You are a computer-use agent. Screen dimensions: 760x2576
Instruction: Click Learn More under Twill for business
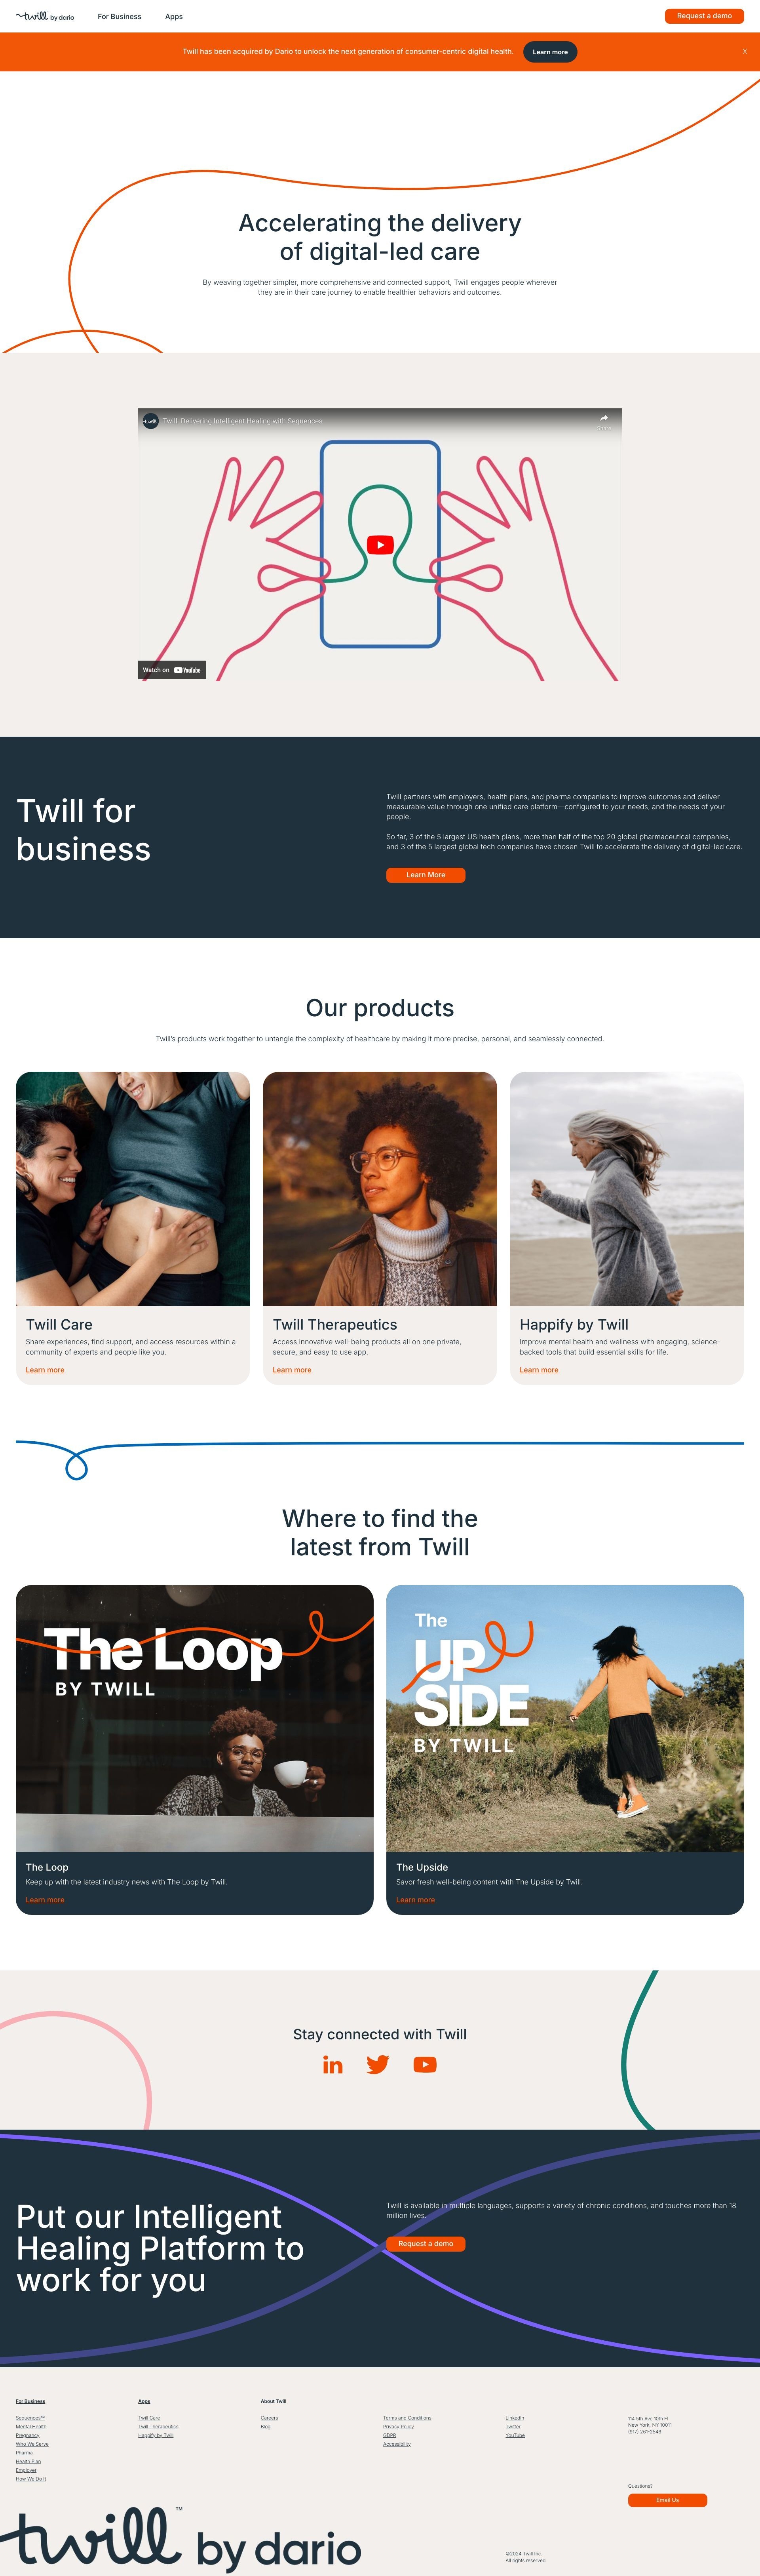click(426, 875)
